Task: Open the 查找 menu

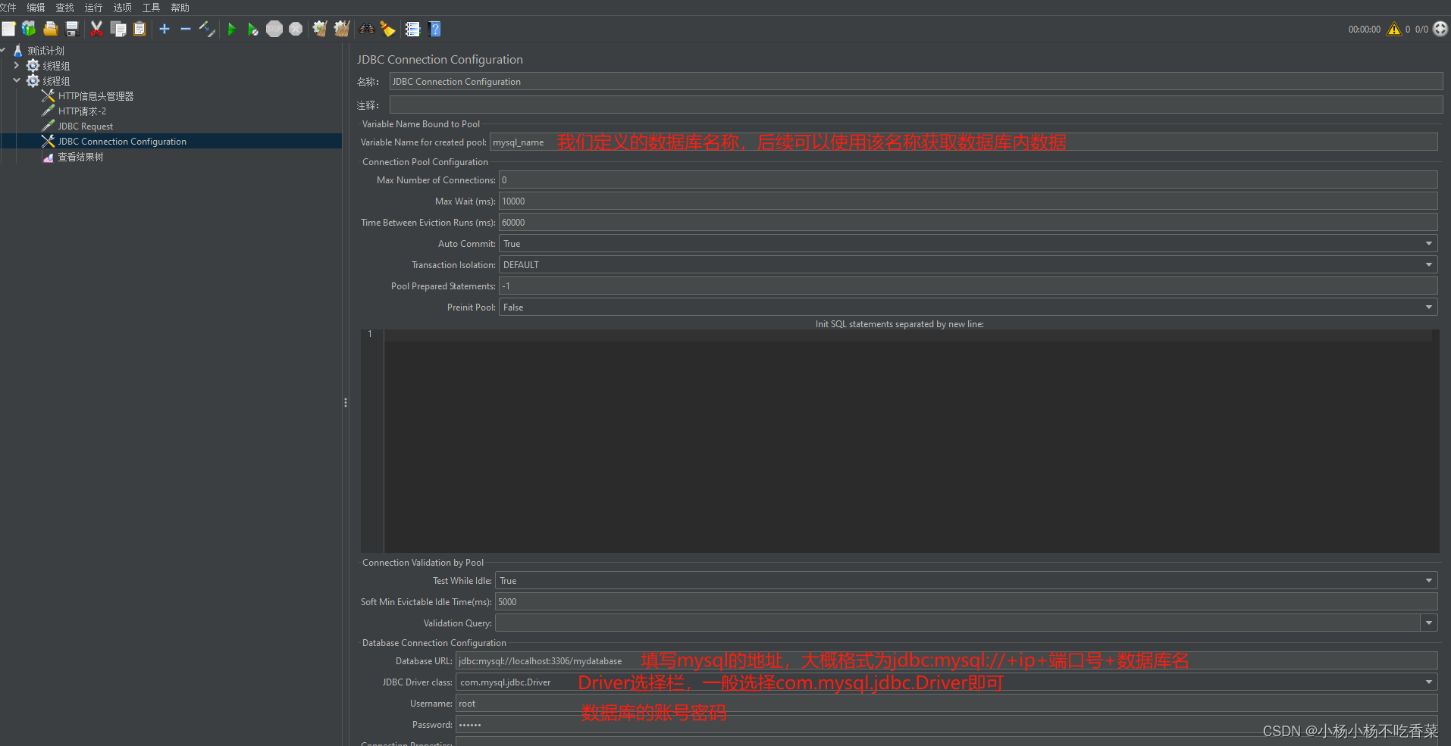Action: click(64, 8)
